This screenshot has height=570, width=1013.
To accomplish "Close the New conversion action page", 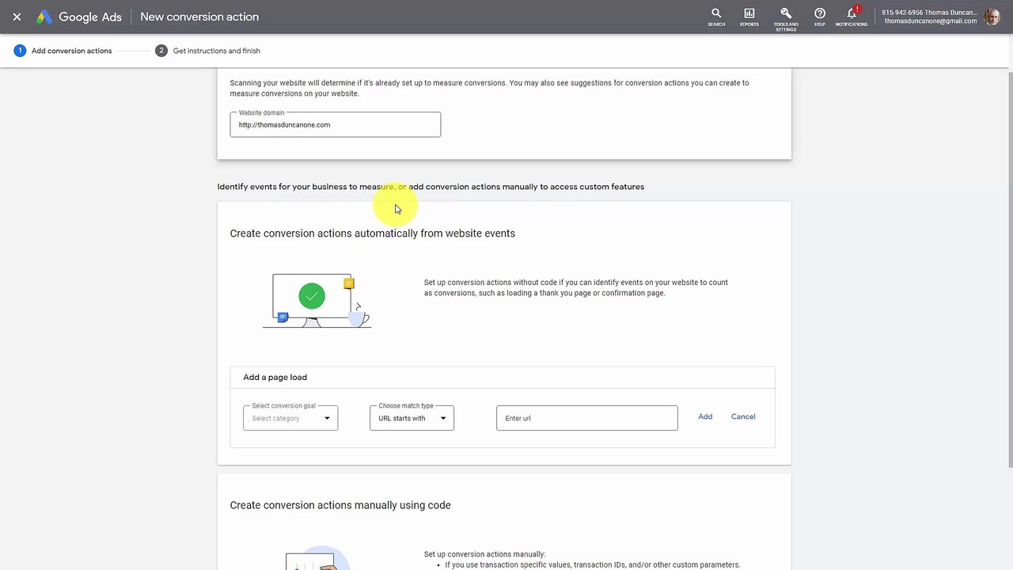I will (x=17, y=17).
